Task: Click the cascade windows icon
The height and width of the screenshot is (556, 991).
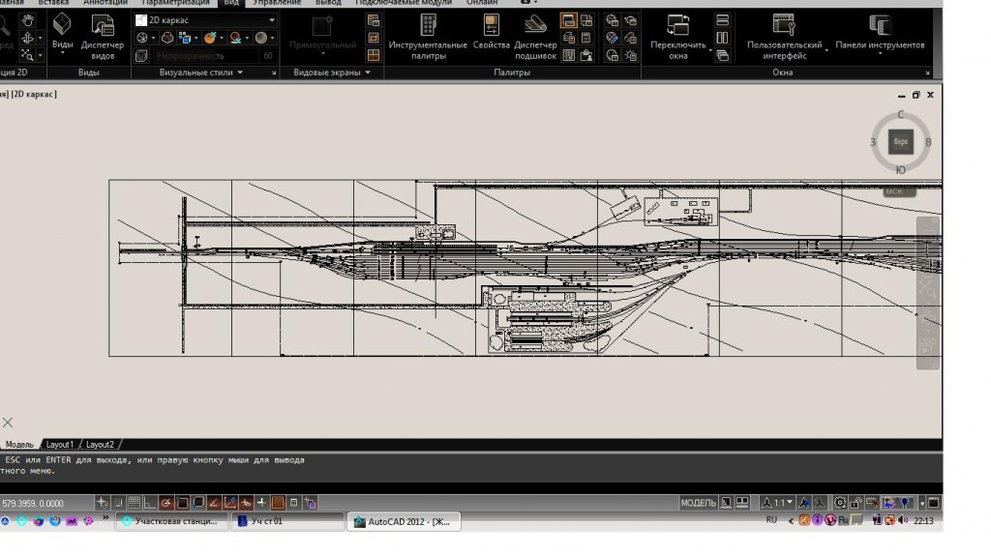Action: pyautogui.click(x=722, y=56)
